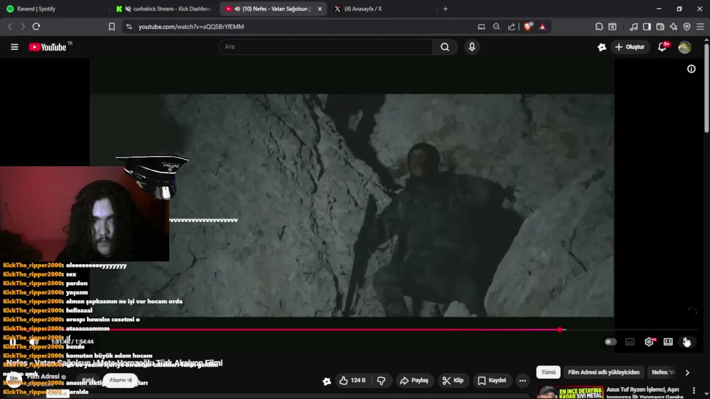Click the magnifier search button

[x=445, y=47]
